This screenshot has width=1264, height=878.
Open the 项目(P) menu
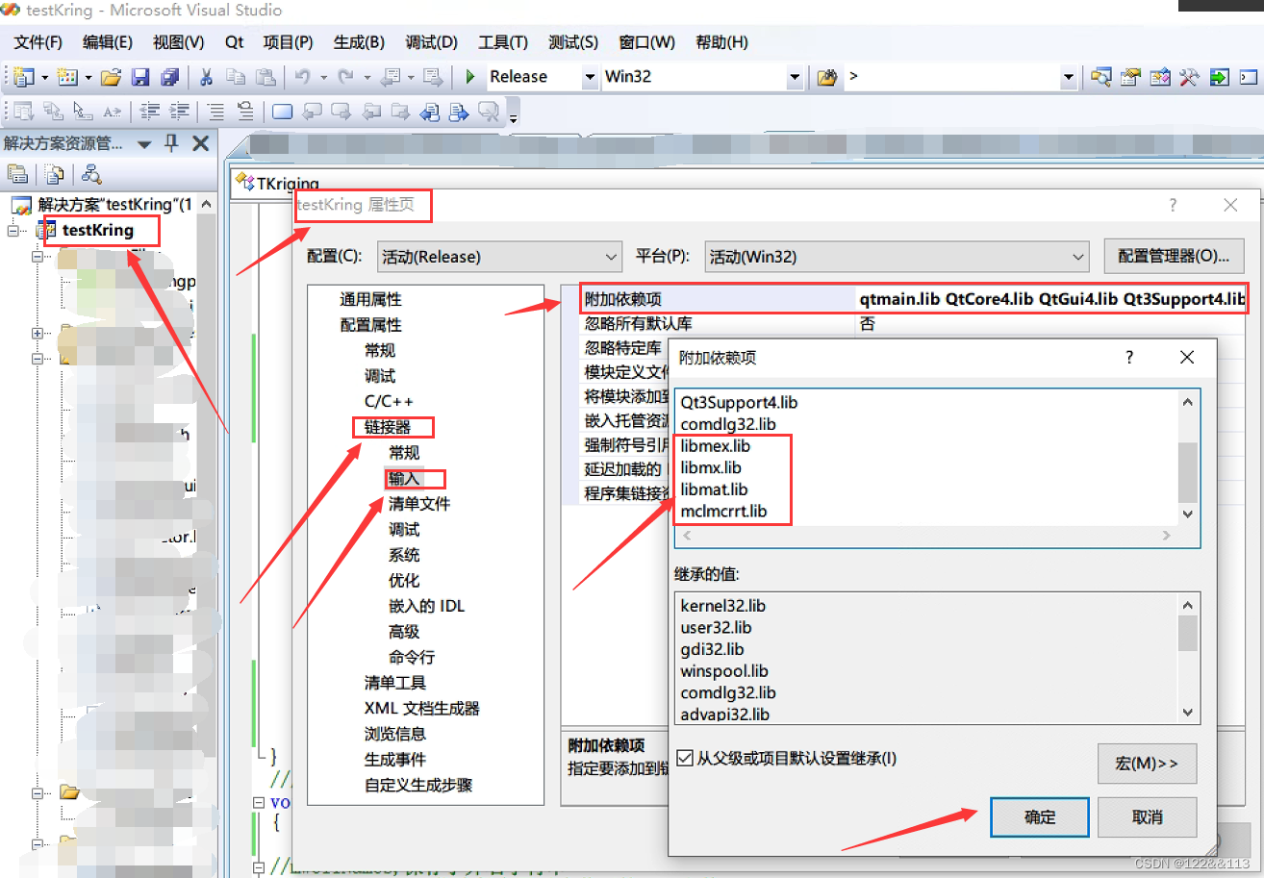tap(289, 42)
